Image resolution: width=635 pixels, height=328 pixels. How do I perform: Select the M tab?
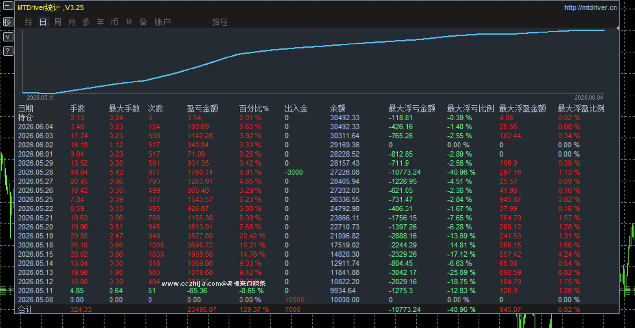click(x=129, y=22)
